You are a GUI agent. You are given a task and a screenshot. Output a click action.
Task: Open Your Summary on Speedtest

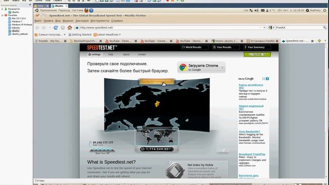coord(257,47)
